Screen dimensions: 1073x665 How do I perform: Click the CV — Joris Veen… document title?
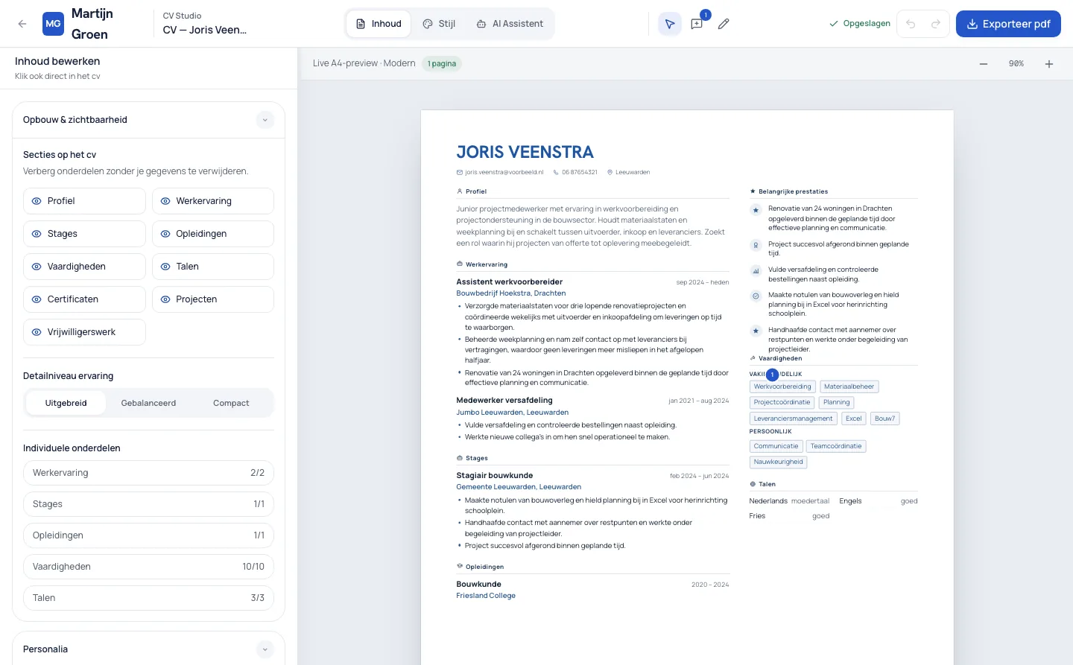205,30
